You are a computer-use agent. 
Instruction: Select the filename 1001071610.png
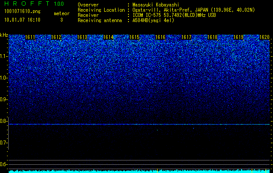point(23,12)
